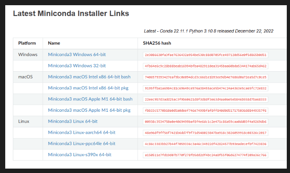Select the SHA256 hash starting with 00938c353475
This screenshot has width=290, height=173.
tap(206, 122)
